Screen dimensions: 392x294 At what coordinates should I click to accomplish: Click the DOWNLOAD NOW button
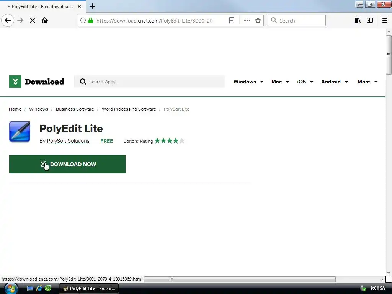pos(67,164)
